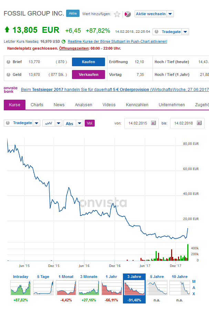Click the green realtime push-chart icon

coord(64,41)
